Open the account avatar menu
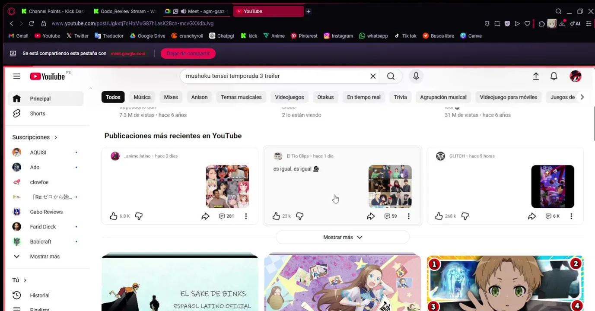Screen dimensions: 595x311 [x=576, y=76]
